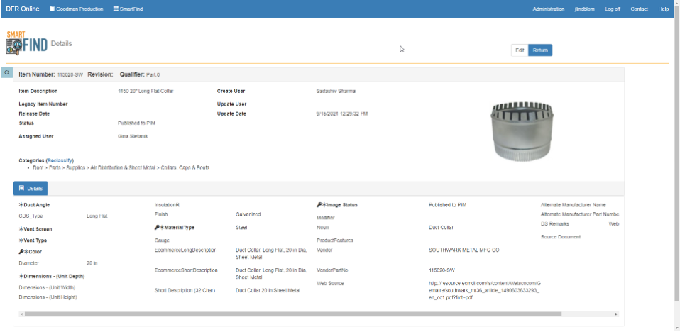Log off from the application
The image size is (680, 332).
coord(613,9)
